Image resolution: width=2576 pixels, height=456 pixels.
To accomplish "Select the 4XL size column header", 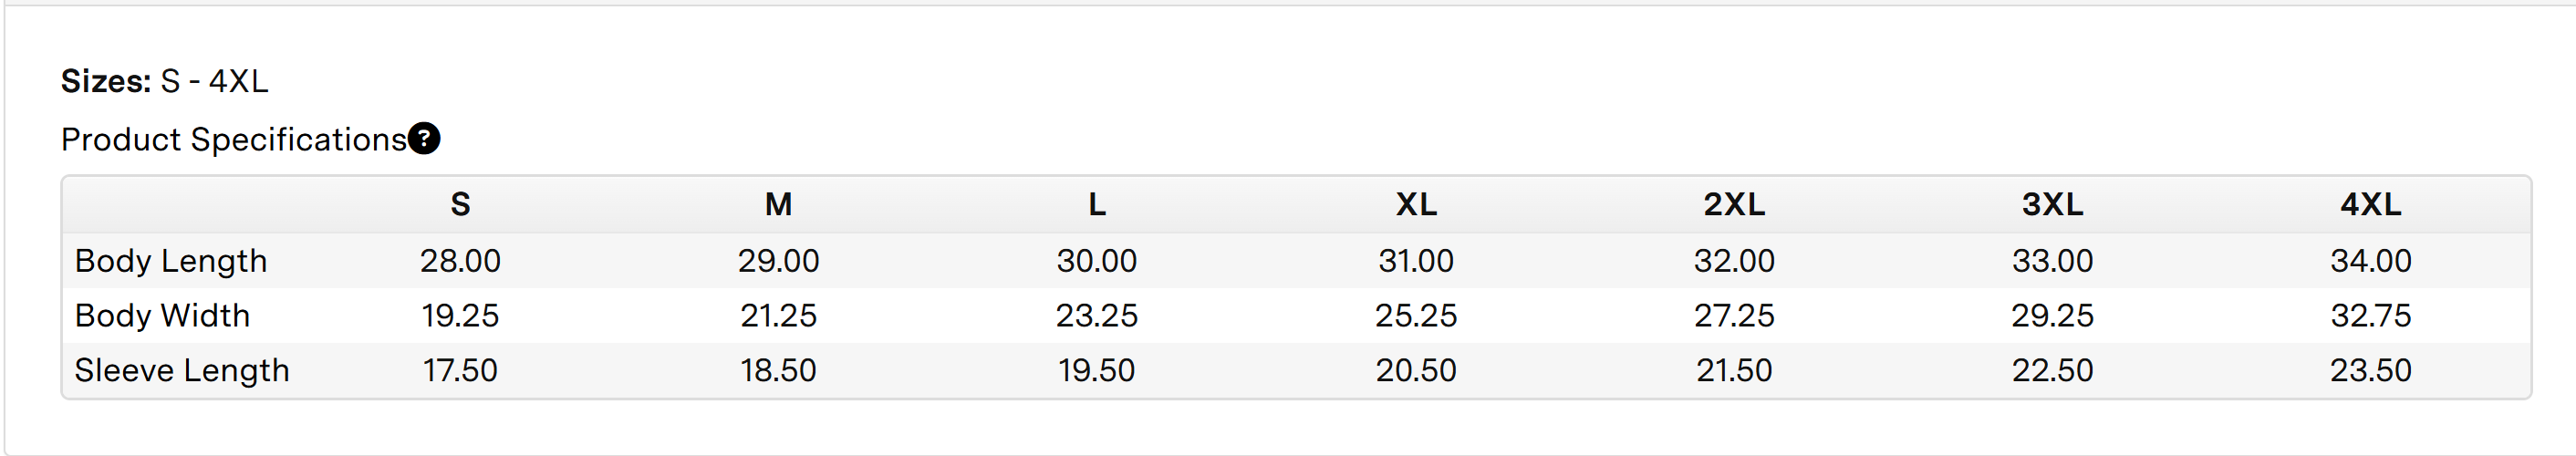I will pyautogui.click(x=2370, y=204).
